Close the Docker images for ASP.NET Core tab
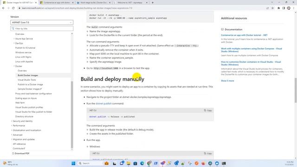Viewport: 297px width, 167px height. tap(36, 3)
